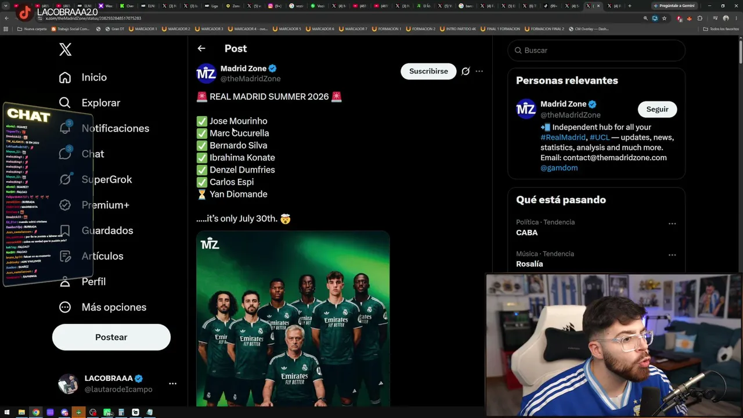Open Chrome from the taskbar
Image resolution: width=743 pixels, height=418 pixels.
(36, 412)
